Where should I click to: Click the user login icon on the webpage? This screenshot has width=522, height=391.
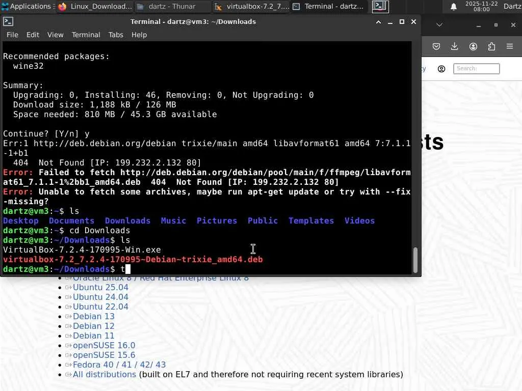tap(441, 69)
